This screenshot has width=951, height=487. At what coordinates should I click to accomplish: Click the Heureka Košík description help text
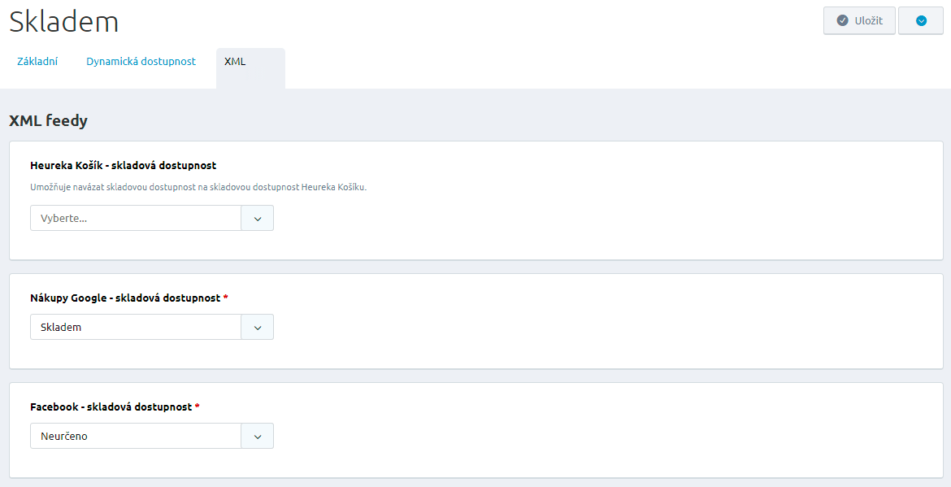[x=198, y=188]
